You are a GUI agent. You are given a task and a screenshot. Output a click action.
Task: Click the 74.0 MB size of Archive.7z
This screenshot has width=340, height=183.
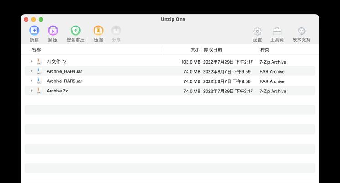pos(192,91)
